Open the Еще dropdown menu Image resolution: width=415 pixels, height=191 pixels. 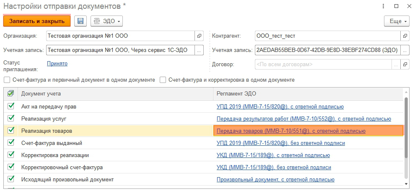pyautogui.click(x=396, y=21)
